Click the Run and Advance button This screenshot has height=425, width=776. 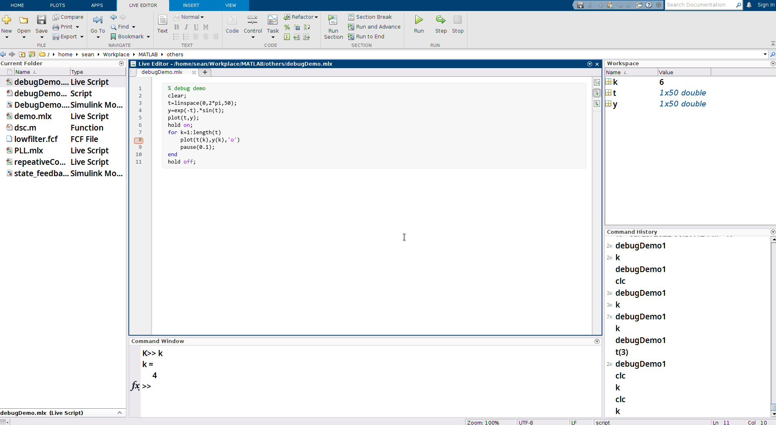coord(374,27)
